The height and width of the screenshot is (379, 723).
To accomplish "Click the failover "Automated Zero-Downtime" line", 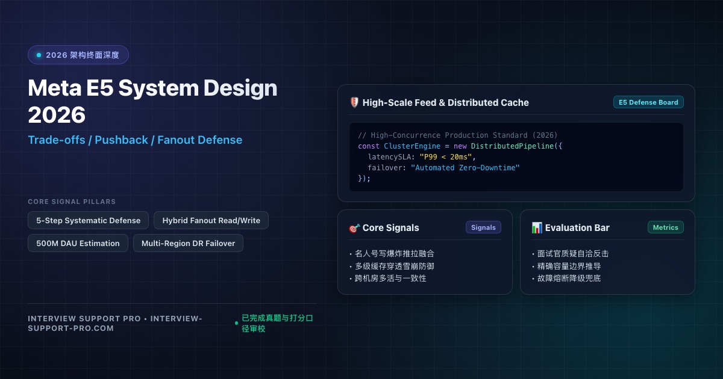I will (443, 167).
